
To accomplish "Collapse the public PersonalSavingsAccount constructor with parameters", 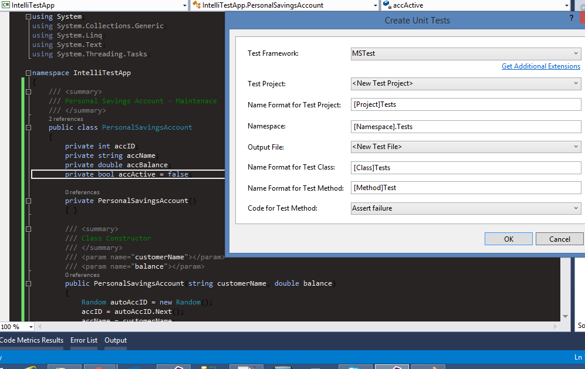I will click(x=28, y=283).
